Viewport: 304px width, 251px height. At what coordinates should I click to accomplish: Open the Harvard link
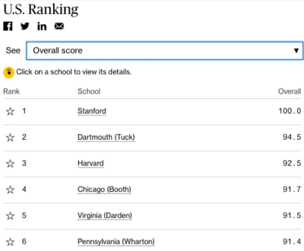(x=91, y=163)
